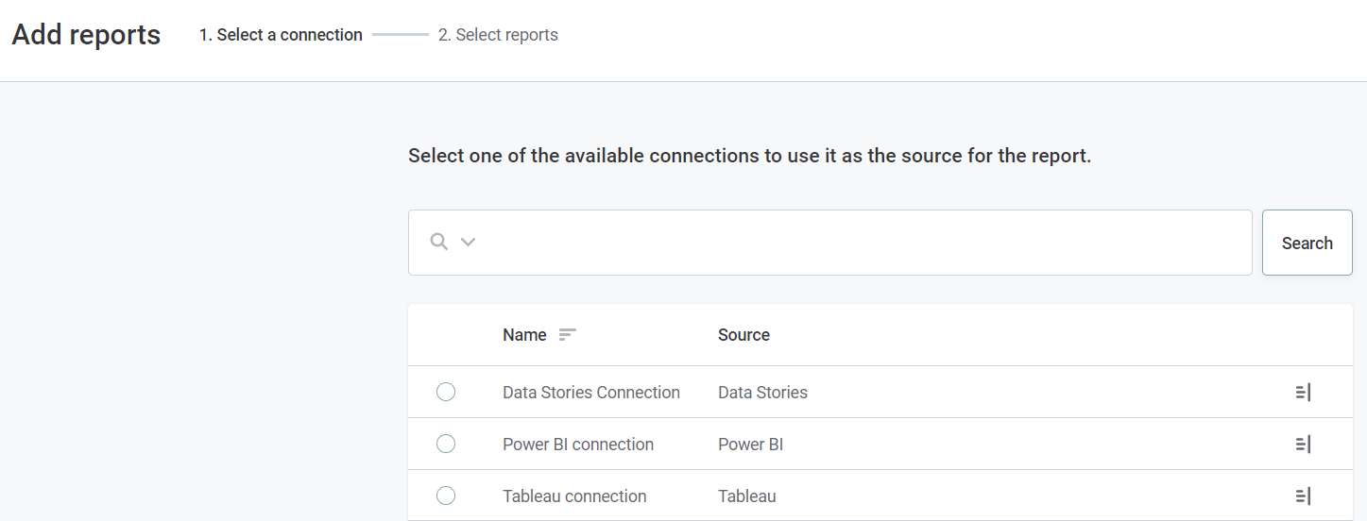Click the Data Stories Connection name
Image resolution: width=1367 pixels, height=521 pixels.
tap(590, 393)
